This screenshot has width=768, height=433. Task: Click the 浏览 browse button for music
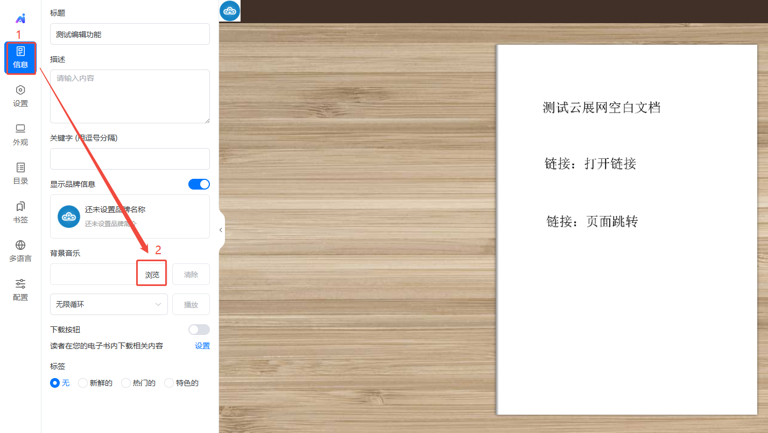(152, 274)
